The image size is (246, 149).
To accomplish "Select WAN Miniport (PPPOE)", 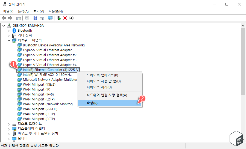I will coord(40,109).
